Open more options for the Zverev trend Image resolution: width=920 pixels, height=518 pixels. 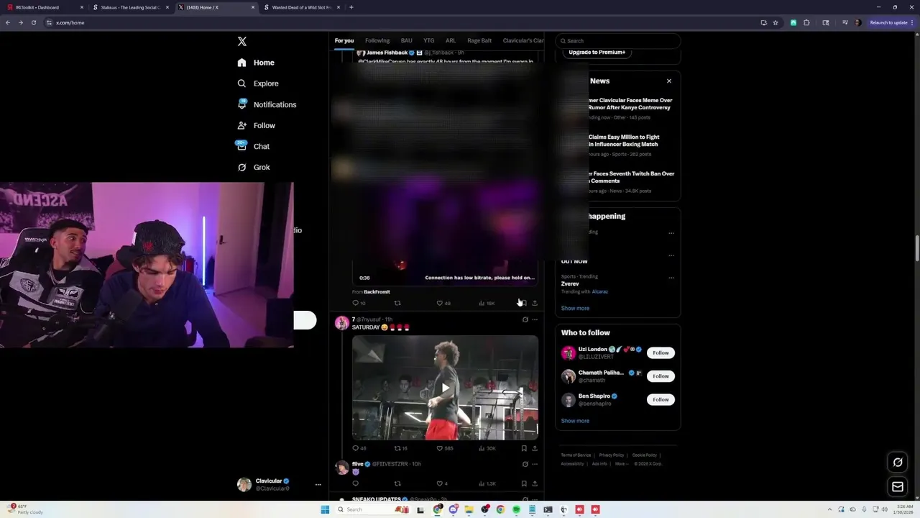(671, 278)
